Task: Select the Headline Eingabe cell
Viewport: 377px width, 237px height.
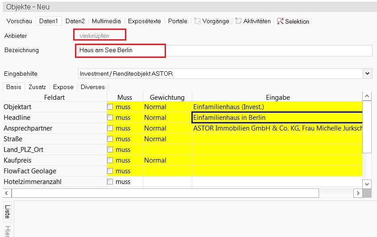Action: pyautogui.click(x=277, y=118)
